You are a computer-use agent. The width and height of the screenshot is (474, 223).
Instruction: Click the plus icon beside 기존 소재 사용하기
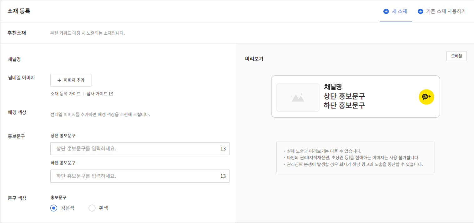coord(420,12)
